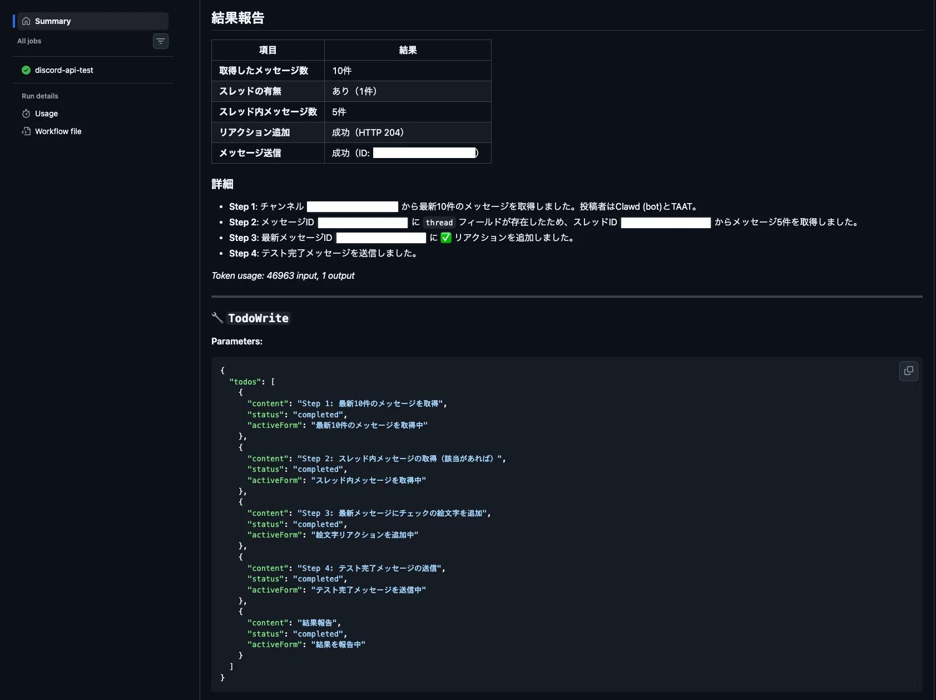Click the green success check icon
Image resolution: width=936 pixels, height=700 pixels.
(26, 70)
